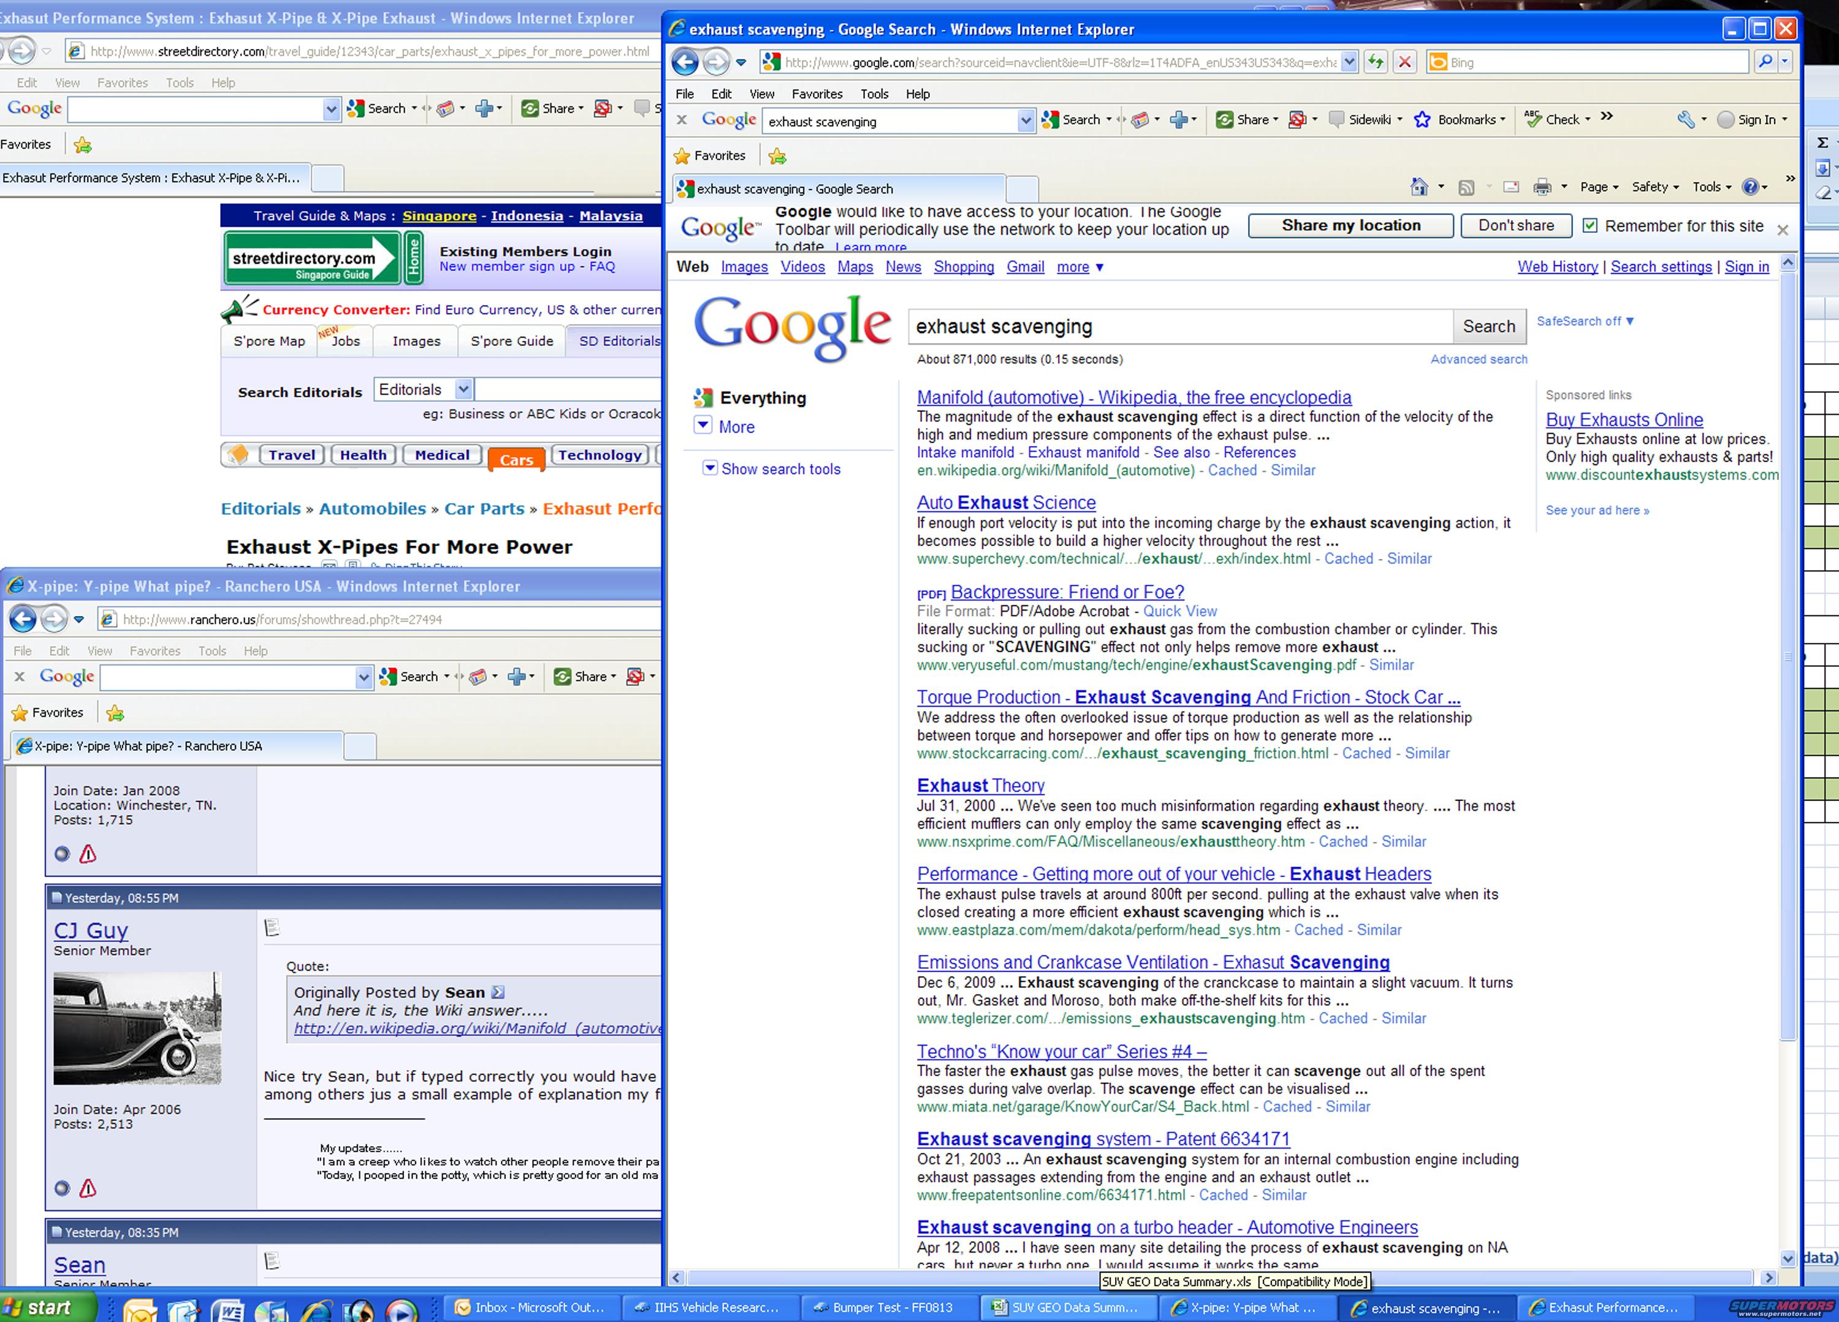Click the Print icon in command bar
Viewport: 1839px width, 1322px height.
pyautogui.click(x=1542, y=187)
